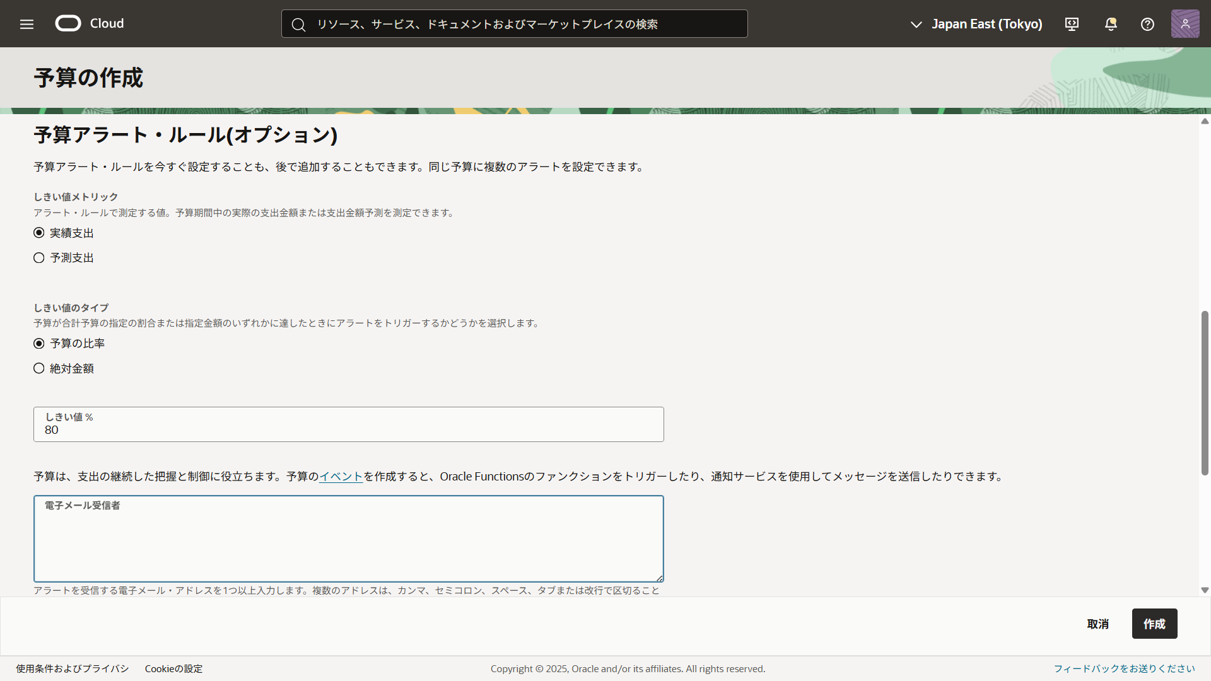Open the user profile avatar menu
This screenshot has width=1211, height=681.
coord(1185,24)
